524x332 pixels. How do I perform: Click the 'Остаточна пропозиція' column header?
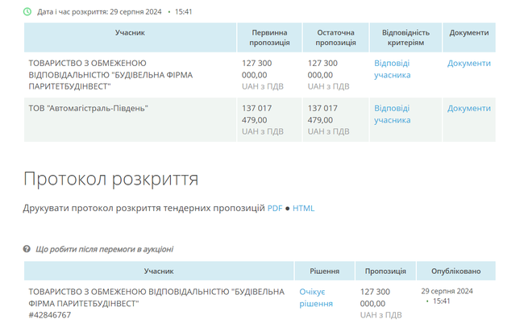(x=335, y=38)
